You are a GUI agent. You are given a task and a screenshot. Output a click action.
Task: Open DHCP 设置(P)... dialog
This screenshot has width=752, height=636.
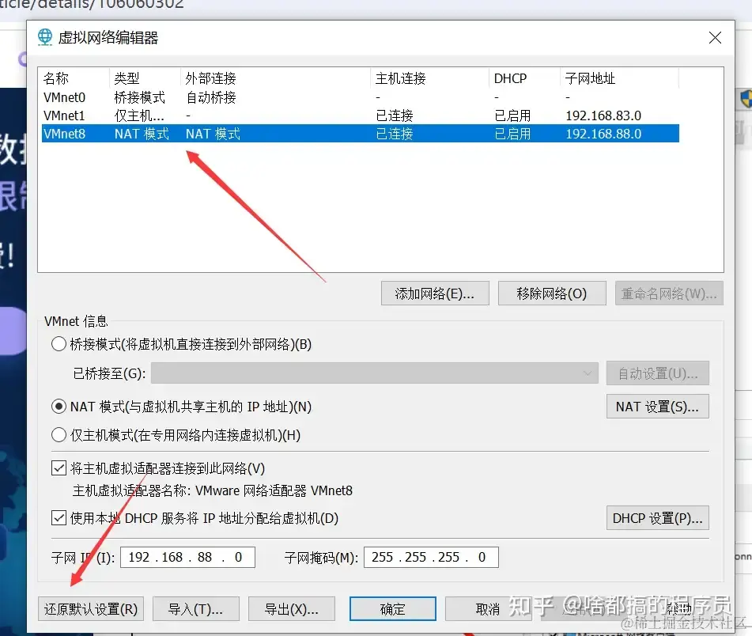click(x=658, y=518)
